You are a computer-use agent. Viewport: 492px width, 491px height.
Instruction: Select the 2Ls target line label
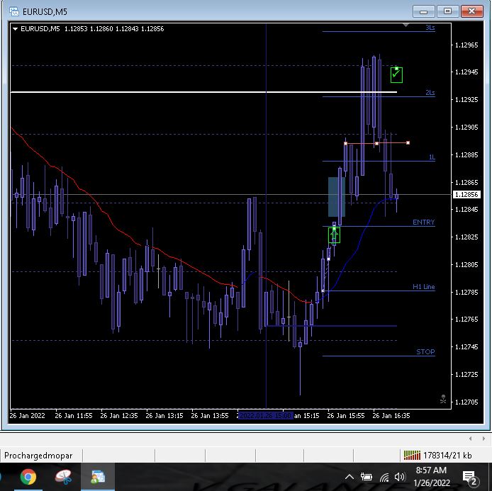pyautogui.click(x=430, y=93)
